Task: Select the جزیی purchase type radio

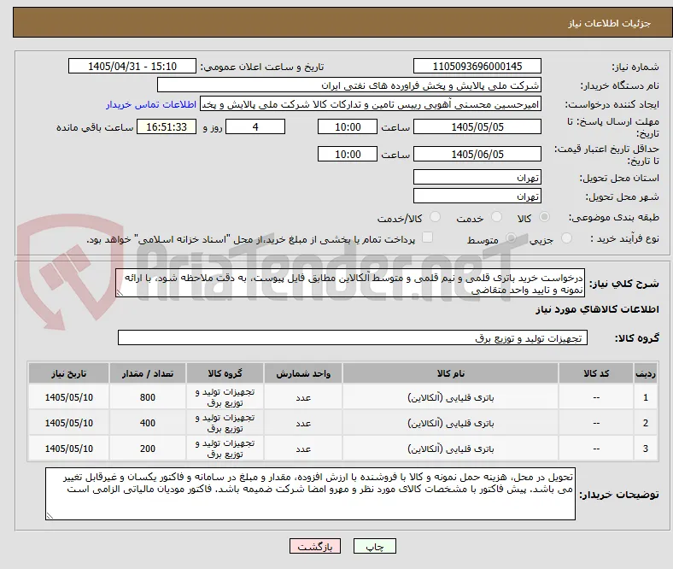Action: [x=566, y=238]
